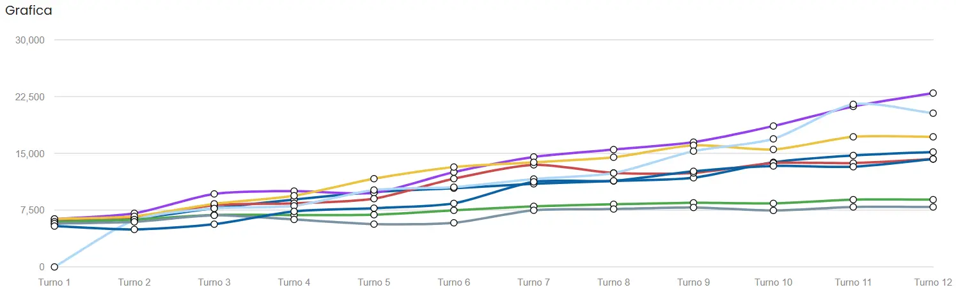This screenshot has width=956, height=292.
Task: Click the "Turno 7" x-axis label
Action: point(533,282)
